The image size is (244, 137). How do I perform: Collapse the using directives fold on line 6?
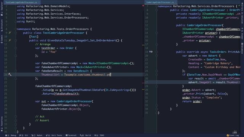16,21
